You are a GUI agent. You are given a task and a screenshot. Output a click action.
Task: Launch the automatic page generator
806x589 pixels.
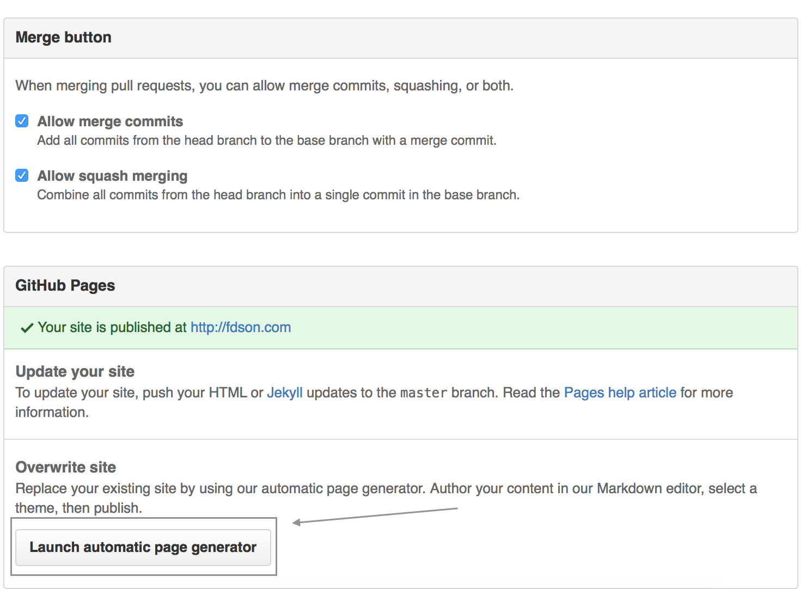[143, 547]
